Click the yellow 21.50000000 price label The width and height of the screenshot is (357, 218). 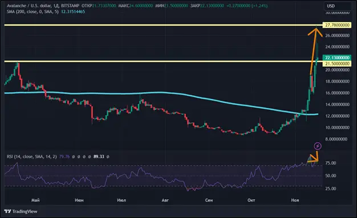[337, 64]
